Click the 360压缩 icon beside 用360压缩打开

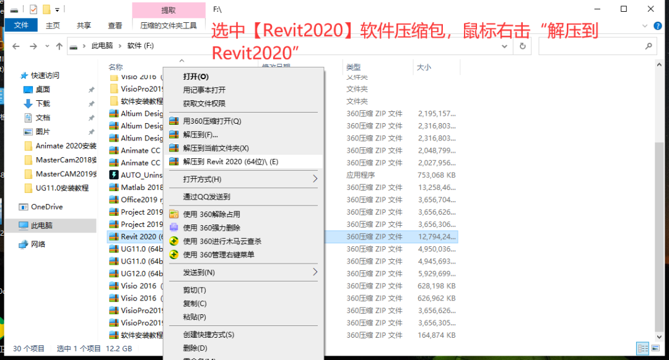[x=175, y=121]
